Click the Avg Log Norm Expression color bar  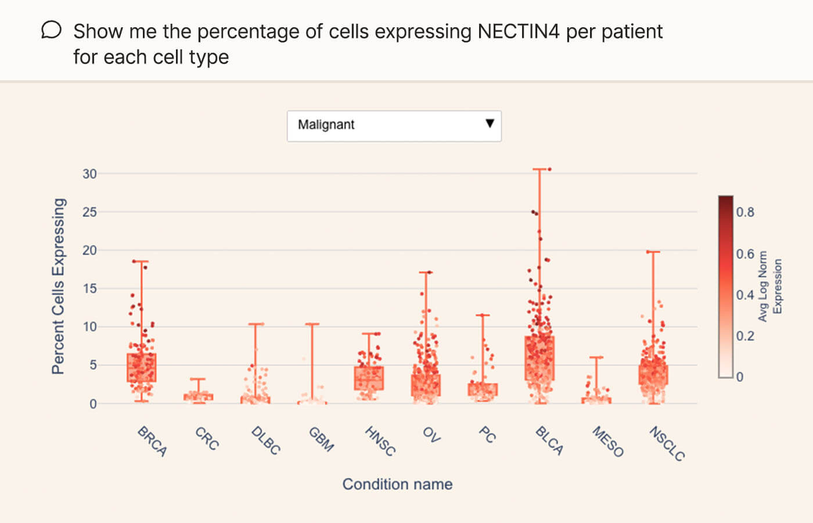725,288
